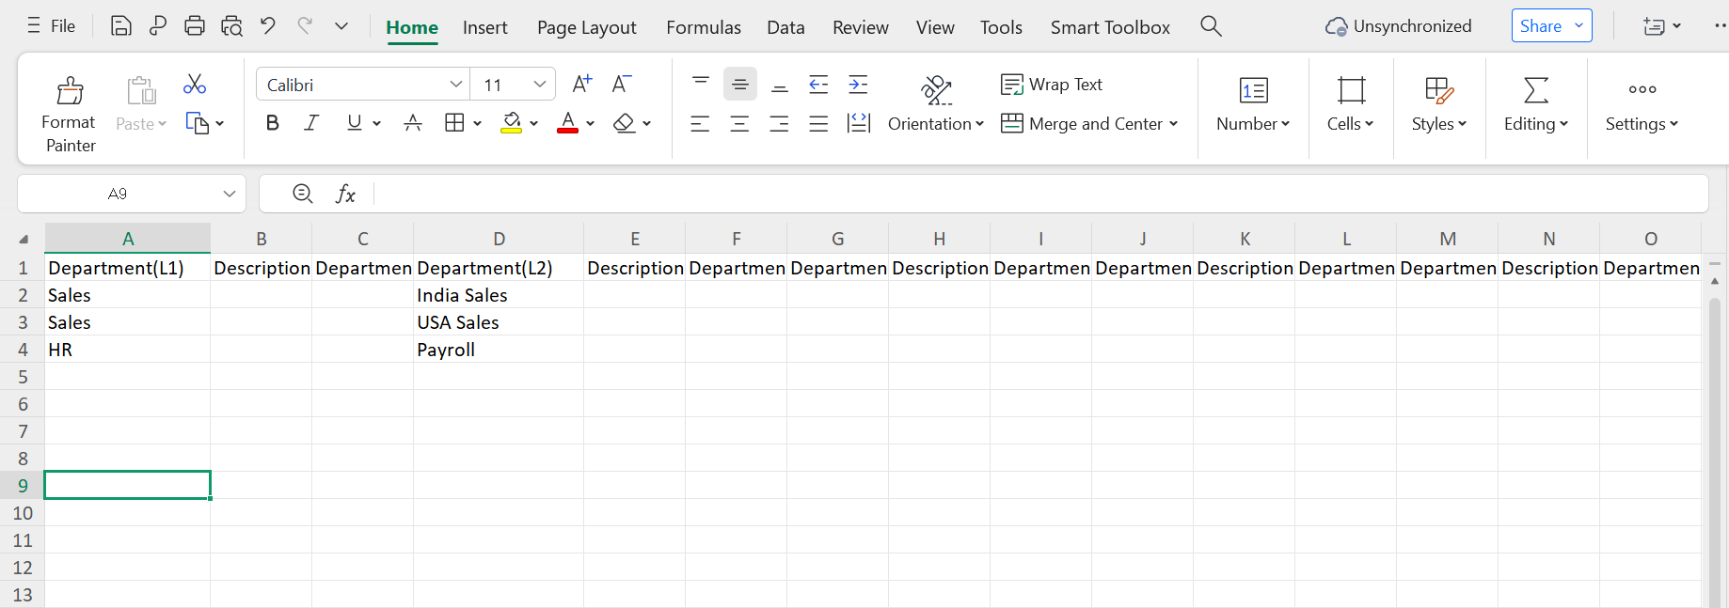Click the Borders icon

click(x=454, y=122)
